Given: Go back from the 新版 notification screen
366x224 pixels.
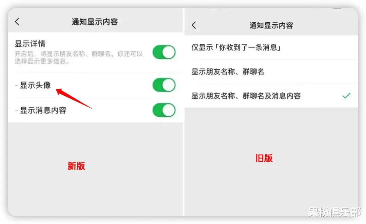Looking at the screenshot, I should (17, 22).
